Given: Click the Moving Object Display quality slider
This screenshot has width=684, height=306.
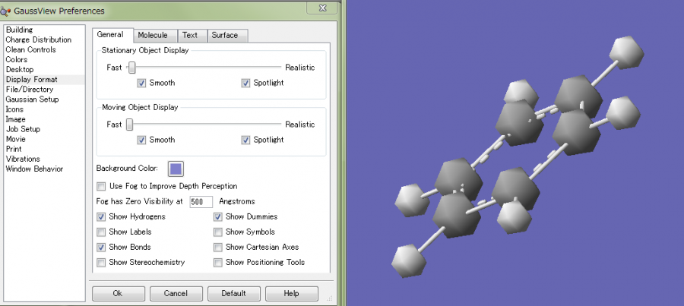Looking at the screenshot, I should tap(129, 125).
